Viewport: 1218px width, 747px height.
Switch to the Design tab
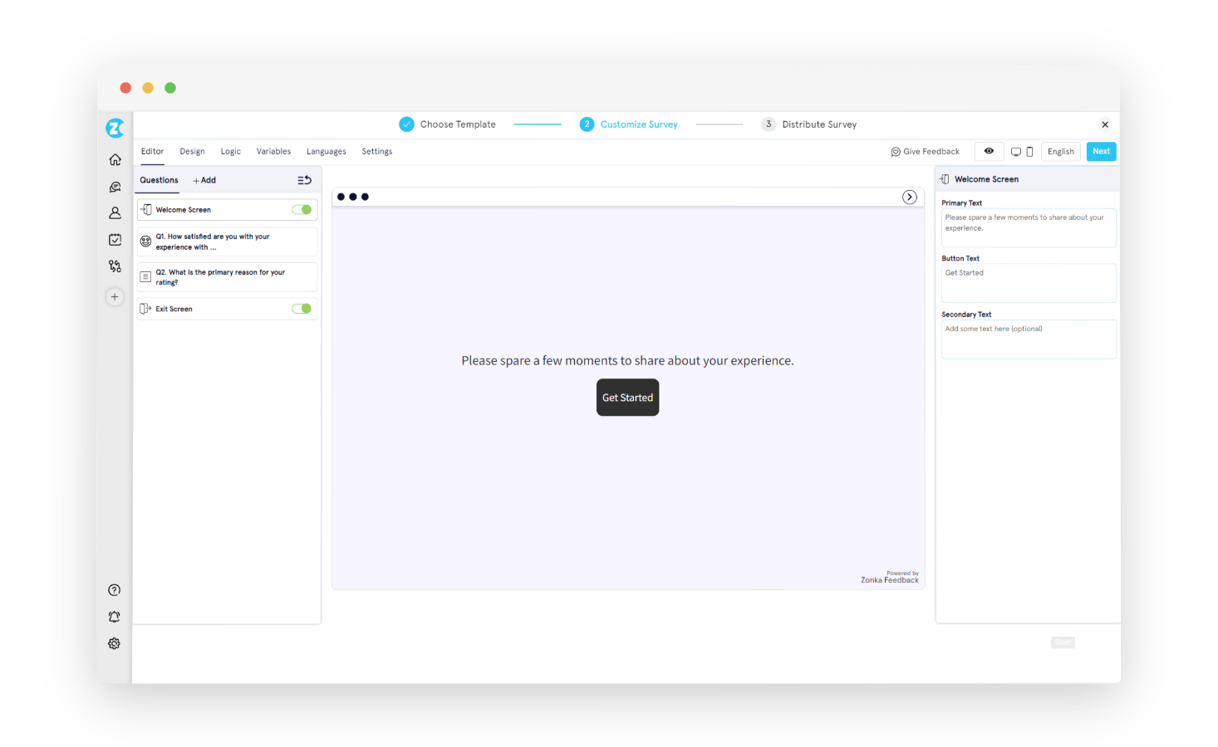pyautogui.click(x=192, y=151)
